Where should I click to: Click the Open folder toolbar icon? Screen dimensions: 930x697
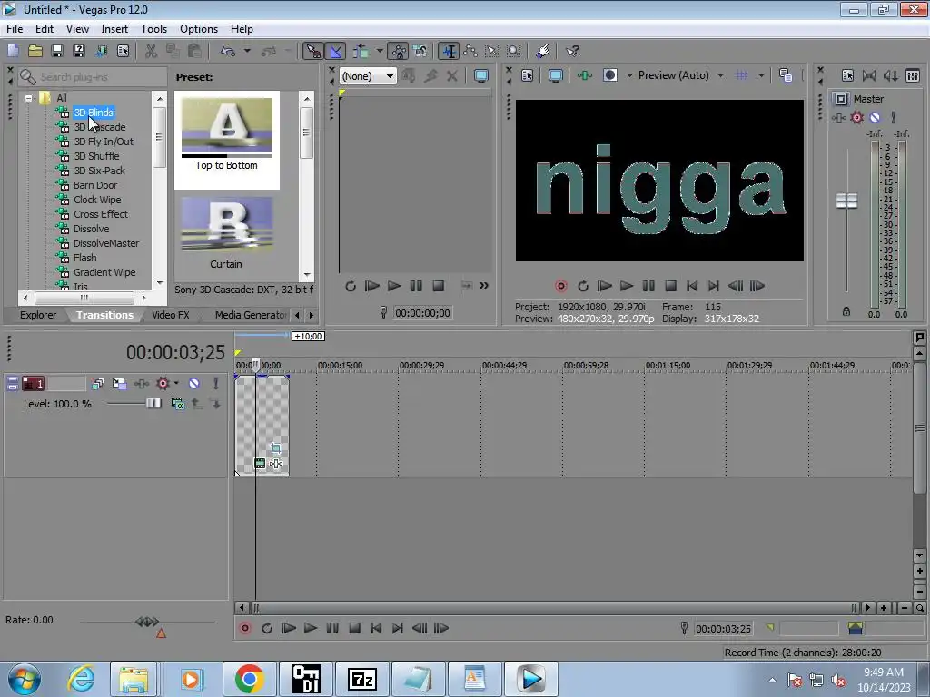pos(35,51)
